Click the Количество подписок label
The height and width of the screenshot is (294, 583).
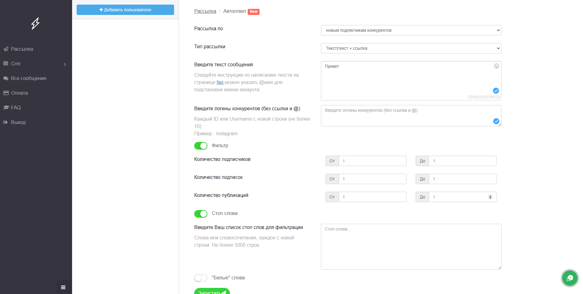point(218,177)
